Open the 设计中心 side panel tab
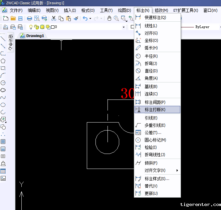The image size is (221, 210). click(11, 42)
